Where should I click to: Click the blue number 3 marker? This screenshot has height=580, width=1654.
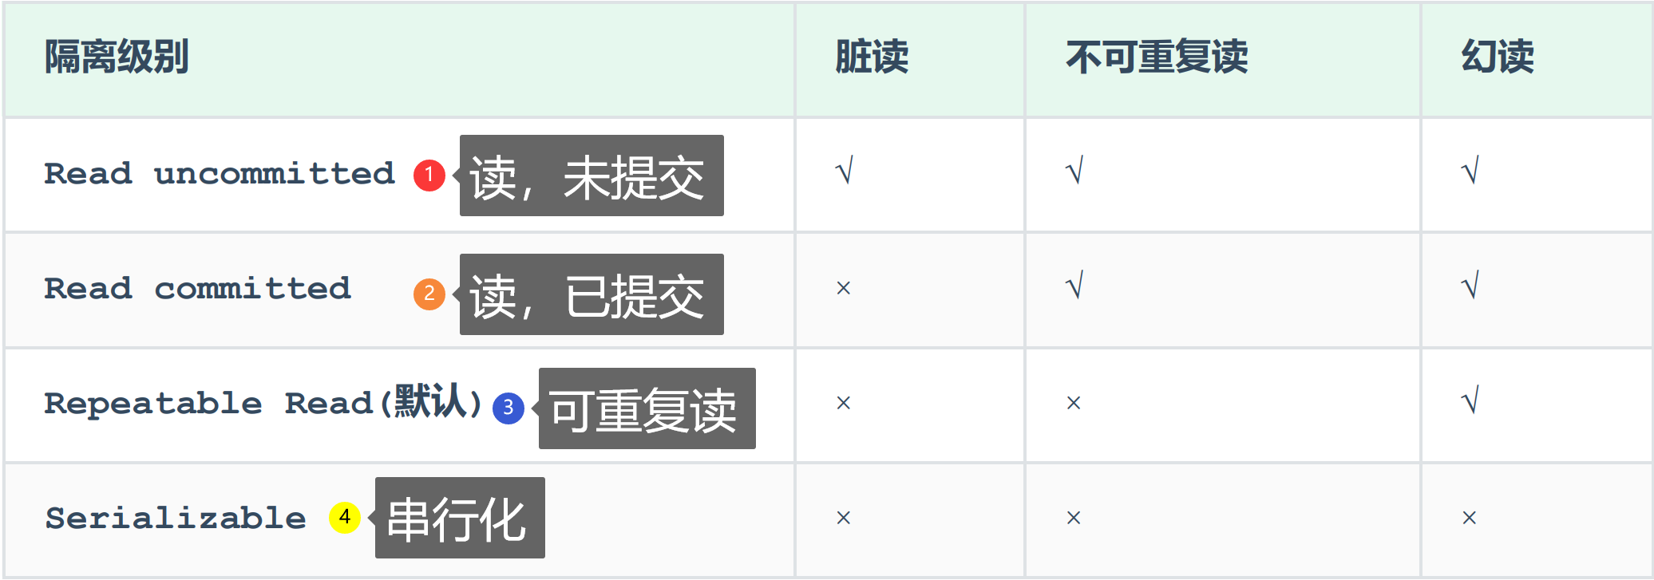tap(508, 408)
